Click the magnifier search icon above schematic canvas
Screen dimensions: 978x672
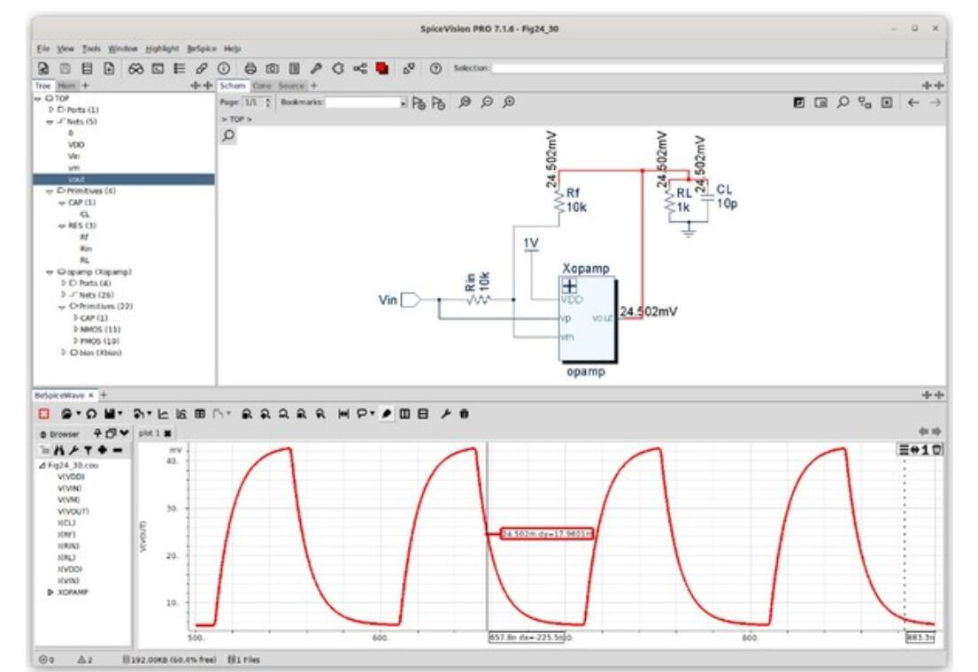pos(229,135)
